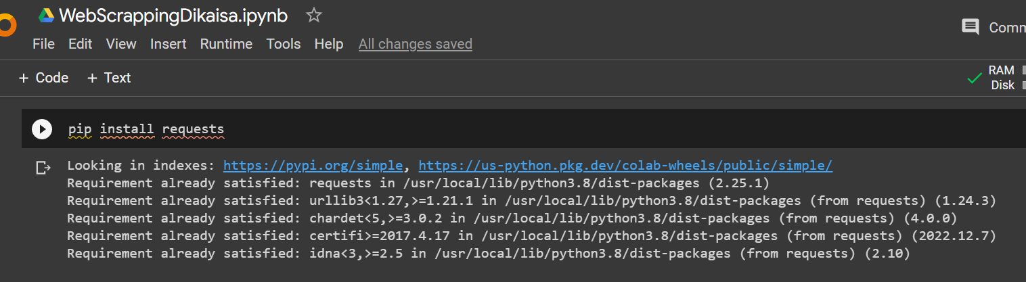Open the Insert menu
Screen dimensions: 1026x282
point(168,44)
